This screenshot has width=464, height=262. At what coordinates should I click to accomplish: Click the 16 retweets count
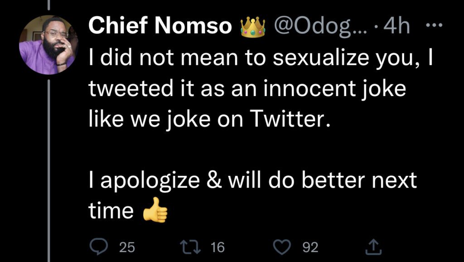pyautogui.click(x=217, y=247)
